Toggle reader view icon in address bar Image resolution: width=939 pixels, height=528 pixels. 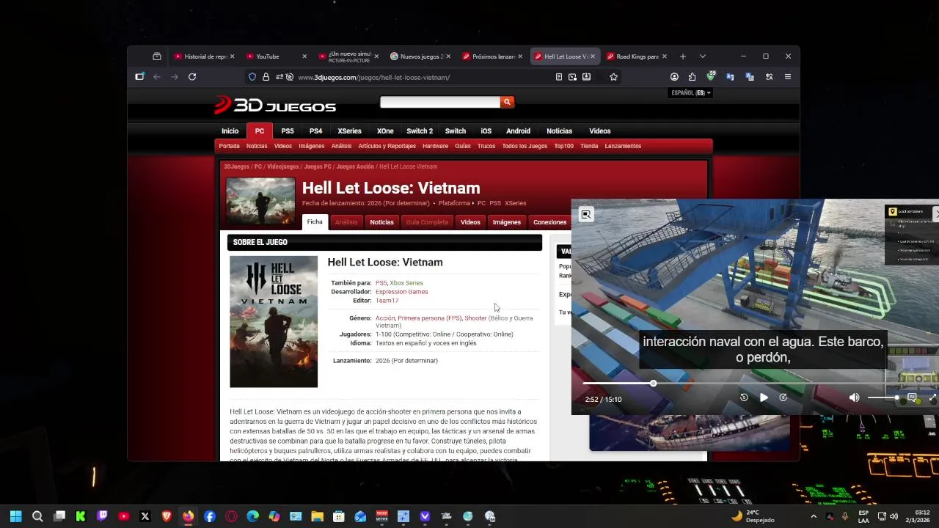(559, 76)
